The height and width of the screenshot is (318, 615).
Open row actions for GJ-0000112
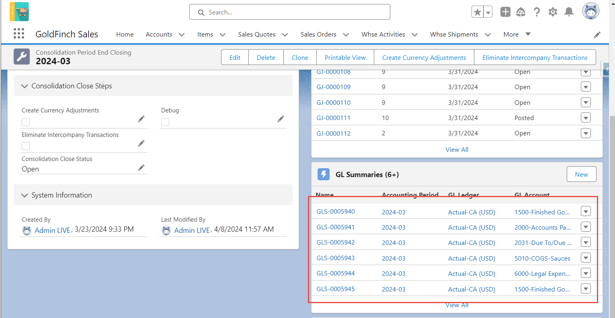(x=586, y=133)
